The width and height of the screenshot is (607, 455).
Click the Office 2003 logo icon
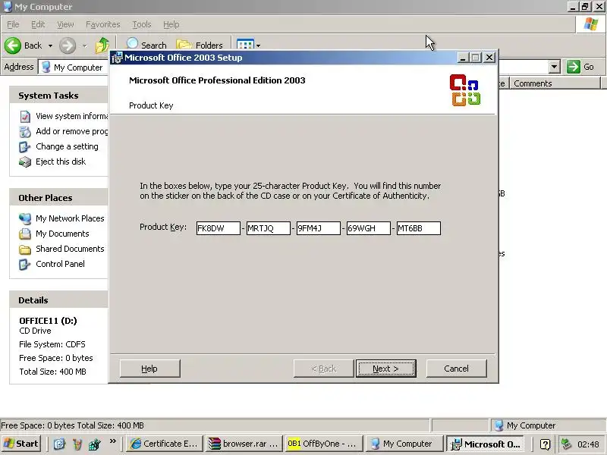(465, 89)
